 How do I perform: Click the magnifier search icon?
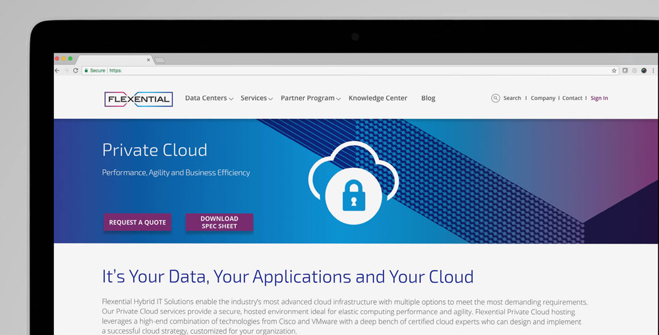pos(496,98)
